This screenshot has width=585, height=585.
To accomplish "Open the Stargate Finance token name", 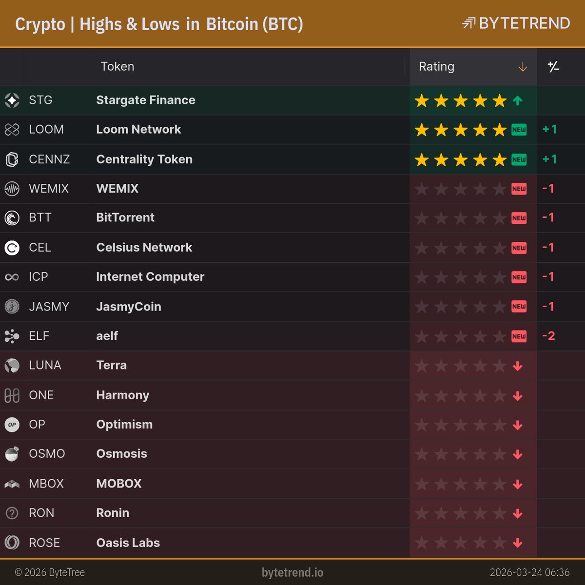I will (146, 100).
